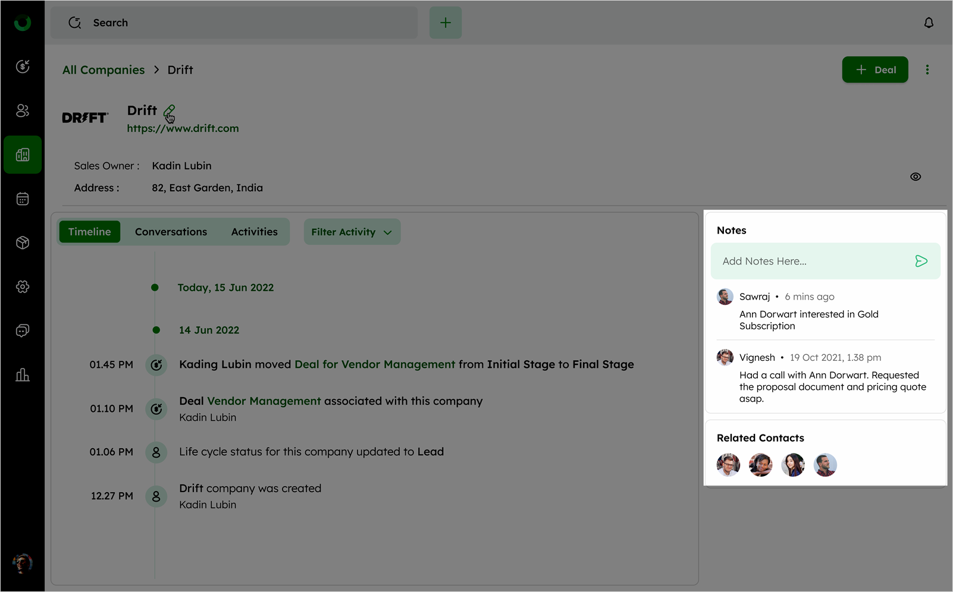Switch to the Conversations tab
This screenshot has height=592, width=953.
pos(171,232)
